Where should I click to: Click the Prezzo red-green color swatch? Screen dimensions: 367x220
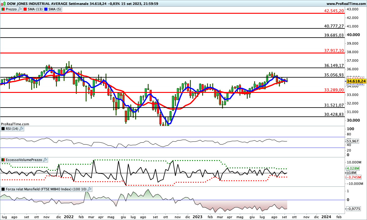[x=3, y=9]
